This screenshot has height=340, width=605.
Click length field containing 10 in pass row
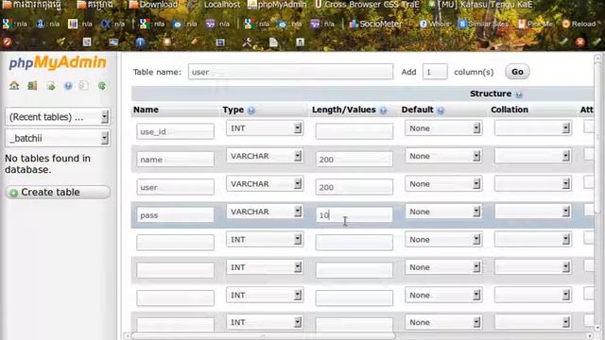point(354,214)
